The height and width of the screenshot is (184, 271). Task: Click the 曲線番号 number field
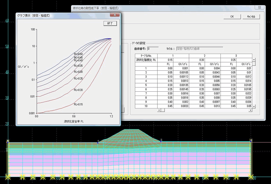click(x=153, y=49)
